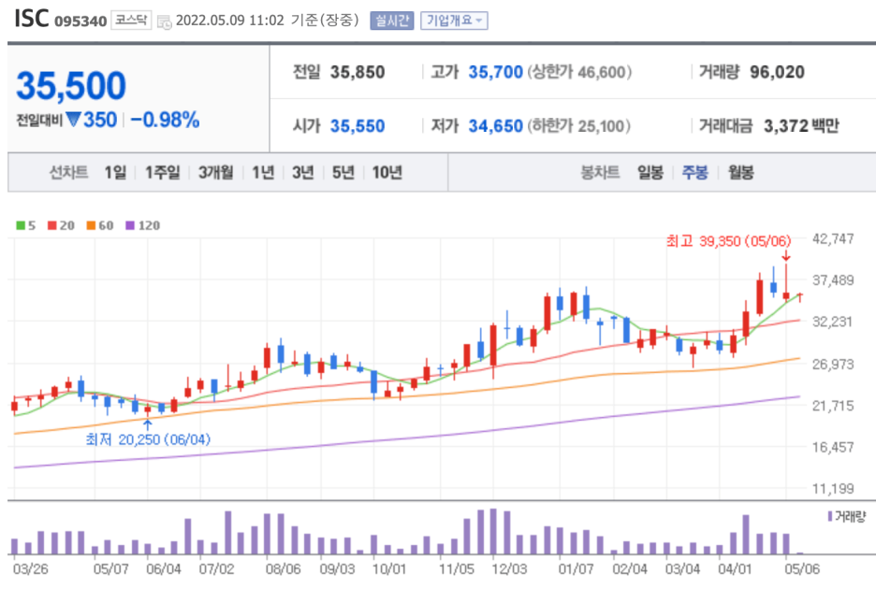Click the 실시간 button
The image size is (876, 589).
(391, 21)
